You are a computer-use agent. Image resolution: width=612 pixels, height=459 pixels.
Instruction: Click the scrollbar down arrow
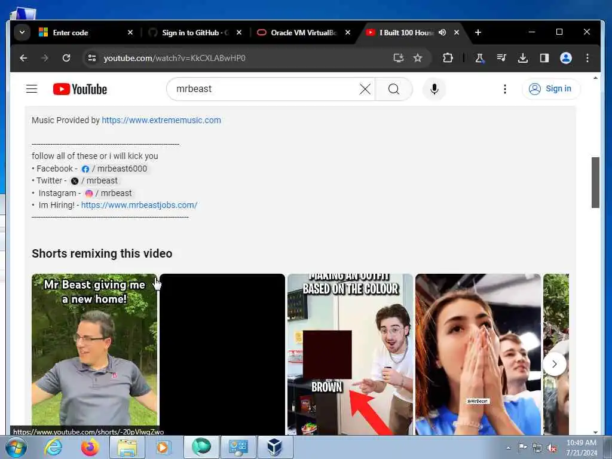tap(595, 432)
